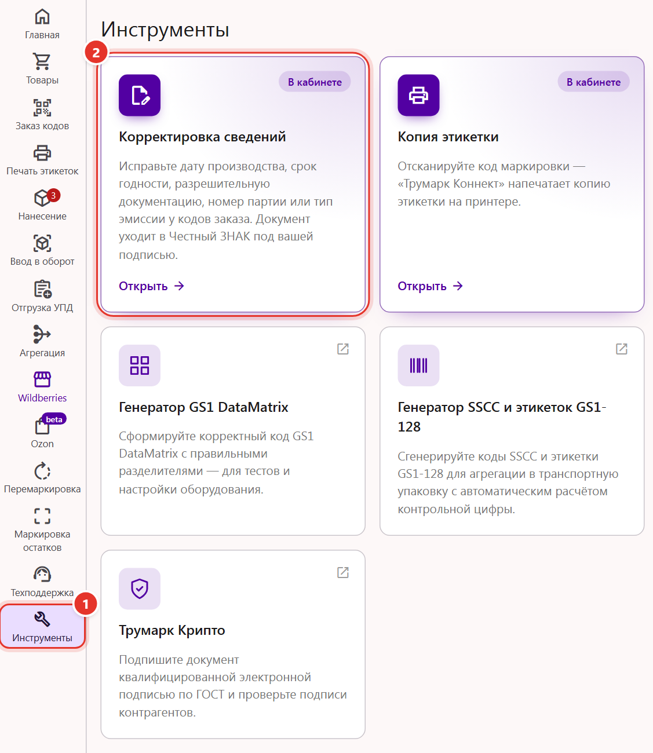
Task: Open the Wildberries store icon
Action: point(42,379)
